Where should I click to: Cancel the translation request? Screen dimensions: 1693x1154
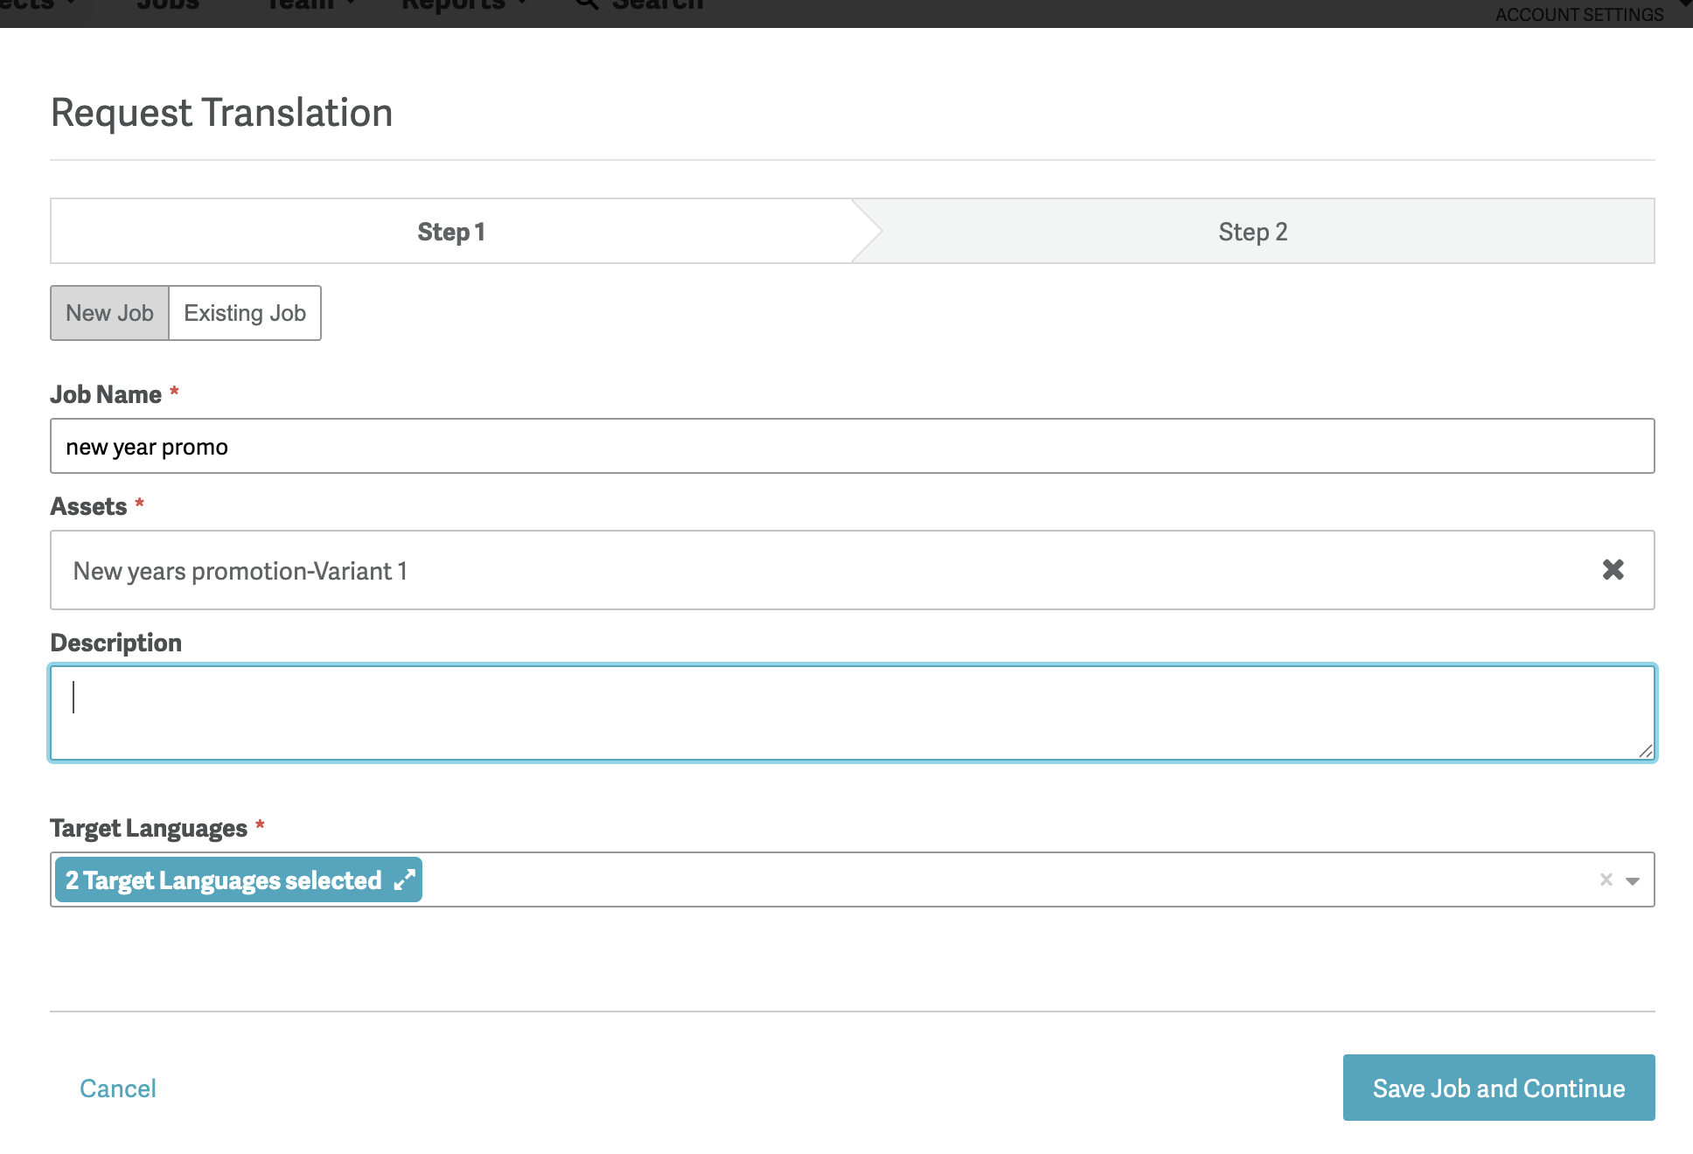[118, 1088]
